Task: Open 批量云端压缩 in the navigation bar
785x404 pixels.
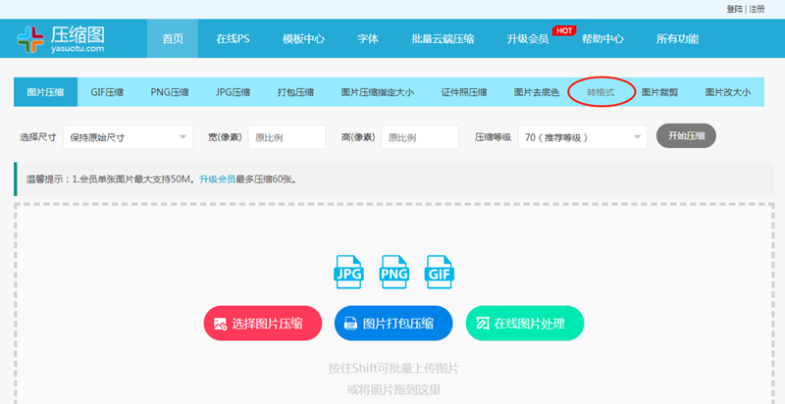Action: [x=444, y=39]
